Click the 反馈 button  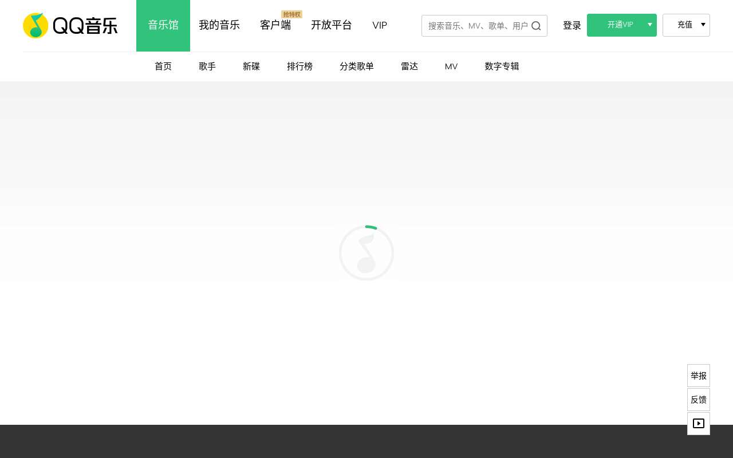click(x=699, y=400)
